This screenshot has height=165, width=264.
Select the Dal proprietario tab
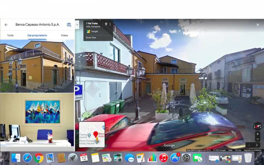tap(37, 35)
